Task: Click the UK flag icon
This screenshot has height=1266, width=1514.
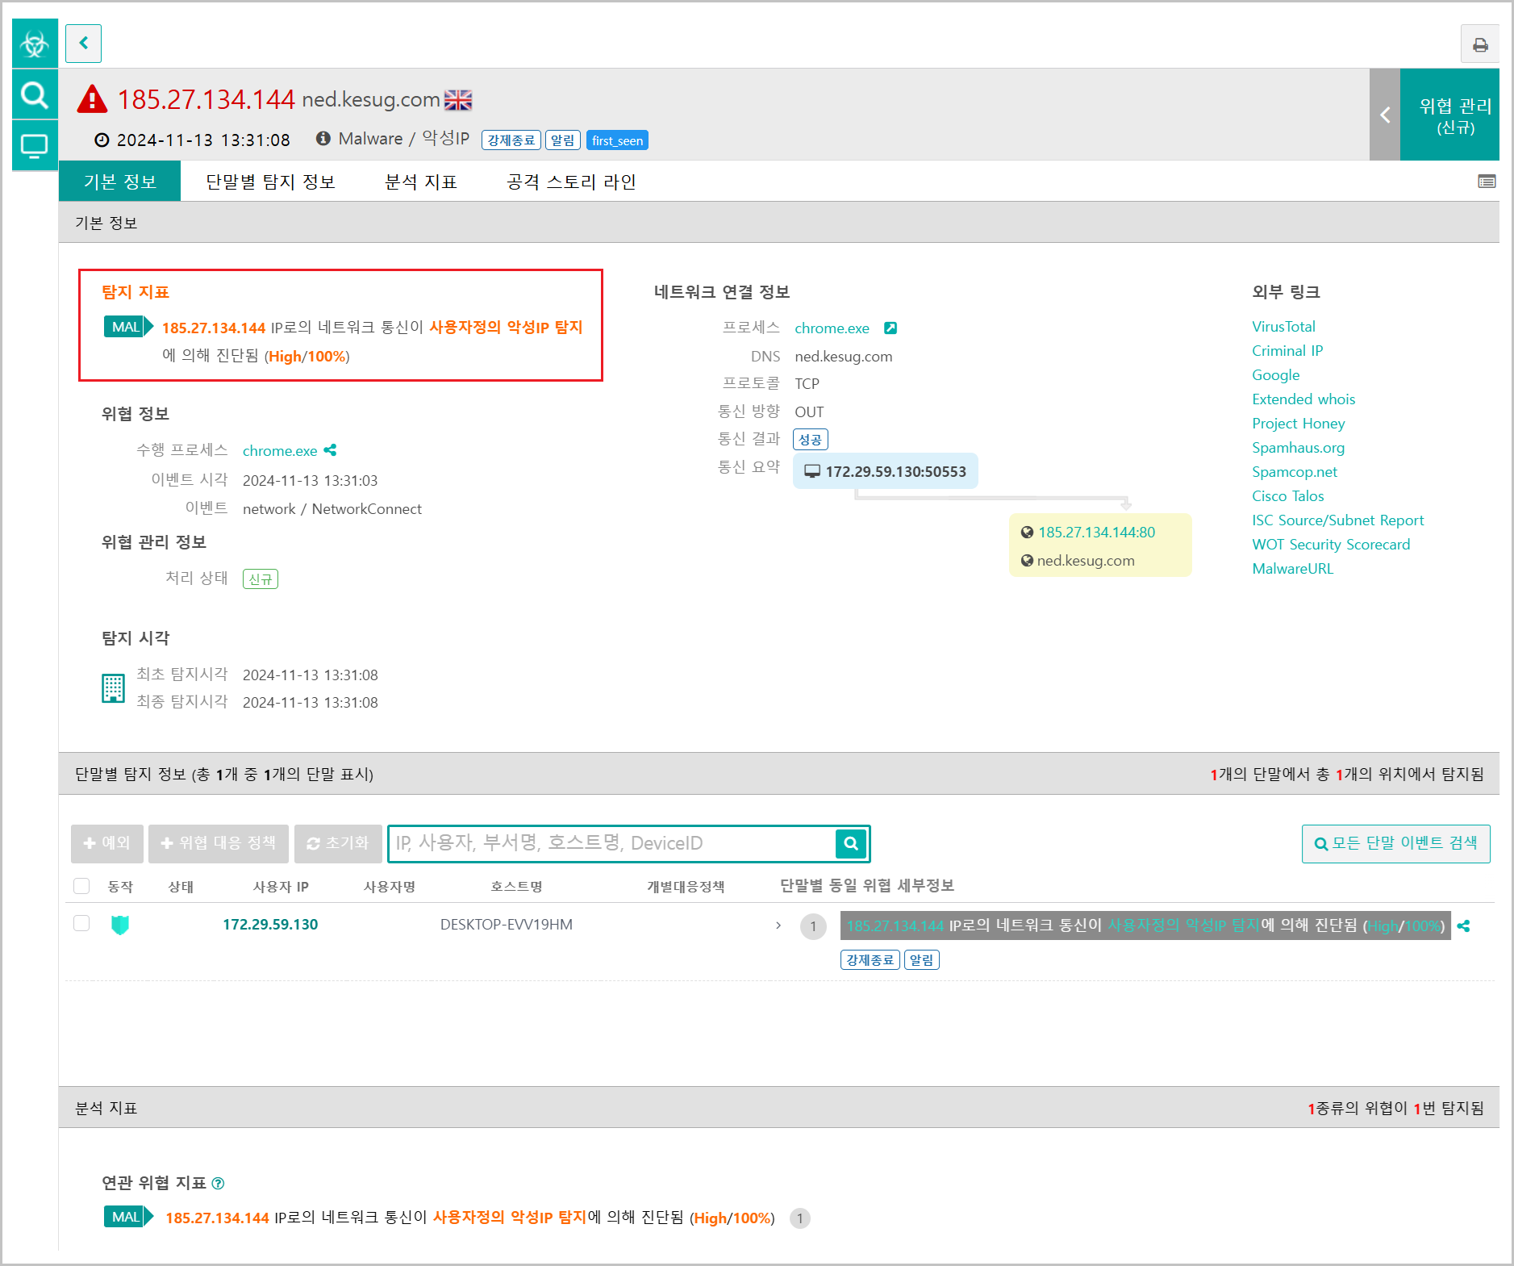Action: coord(458,99)
